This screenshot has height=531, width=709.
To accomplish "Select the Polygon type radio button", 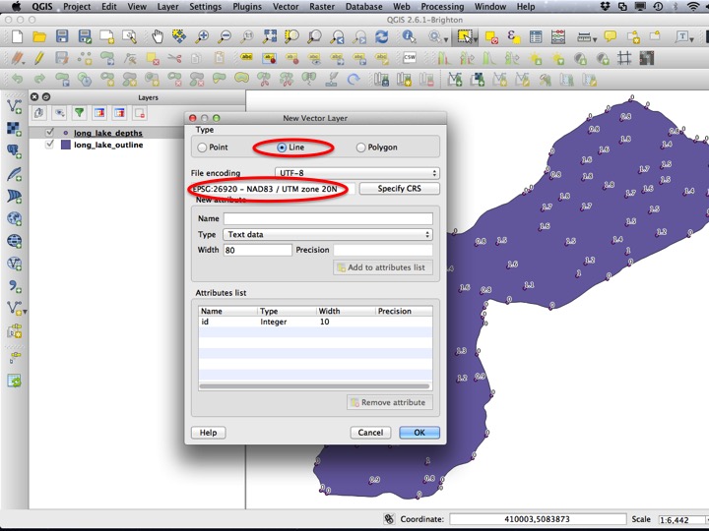I will click(x=360, y=147).
